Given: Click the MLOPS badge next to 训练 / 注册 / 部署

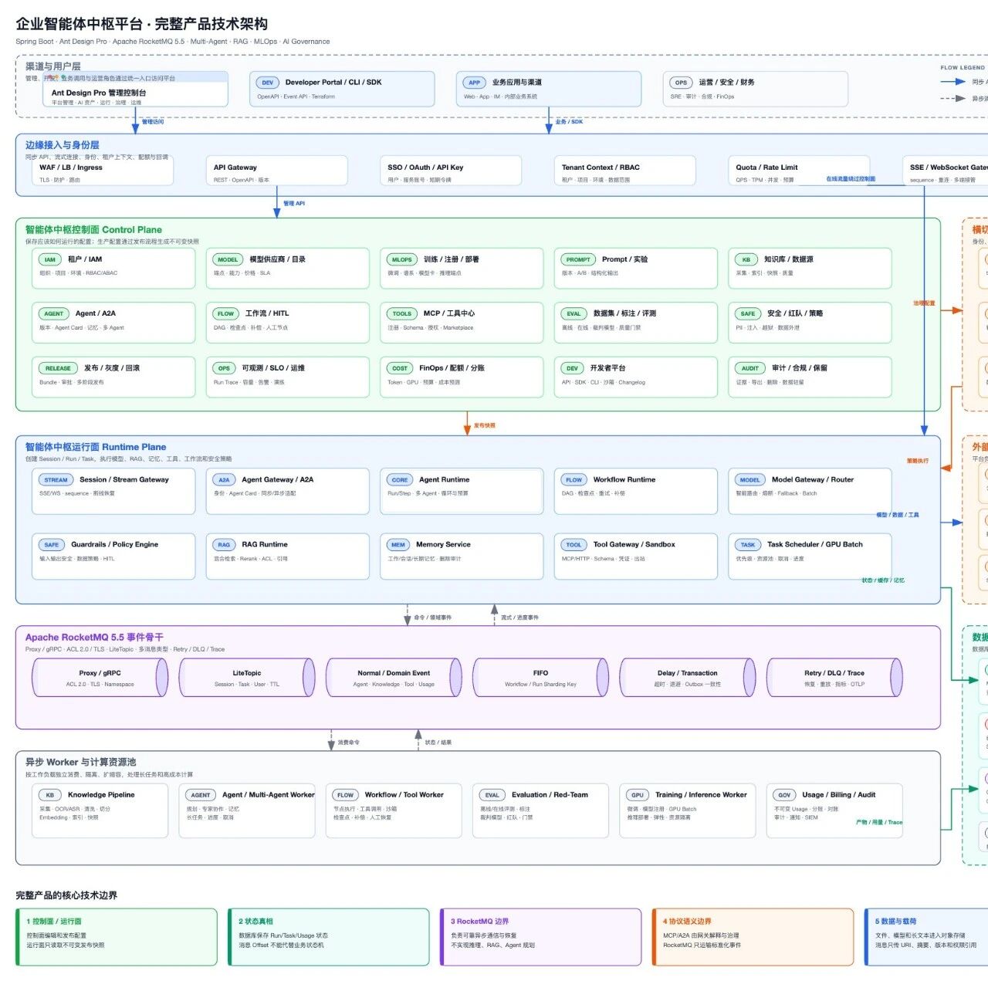Looking at the screenshot, I should click(402, 260).
